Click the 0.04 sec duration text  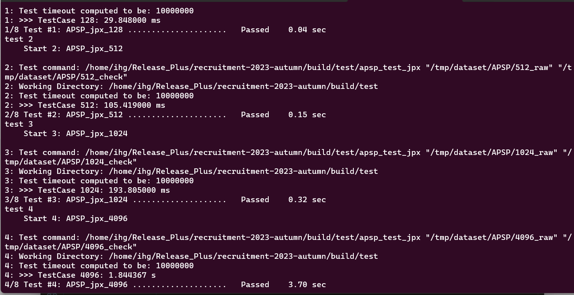[307, 29]
